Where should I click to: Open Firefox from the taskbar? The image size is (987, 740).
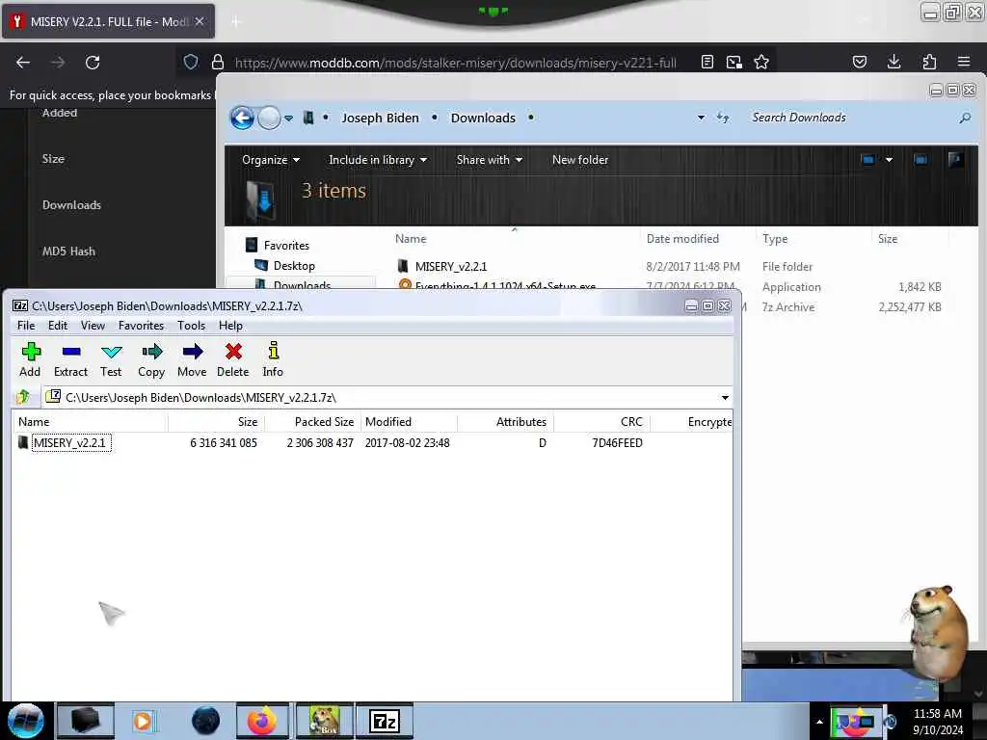(262, 721)
